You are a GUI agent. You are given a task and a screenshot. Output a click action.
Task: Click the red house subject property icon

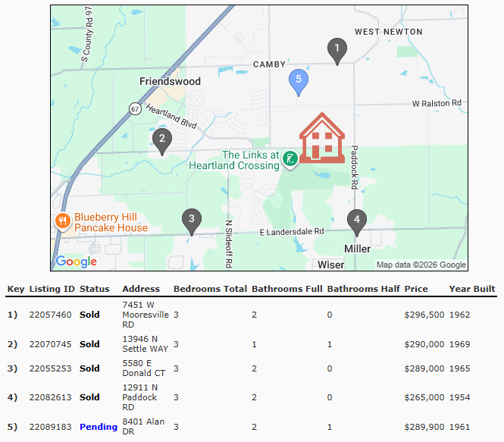pos(322,137)
